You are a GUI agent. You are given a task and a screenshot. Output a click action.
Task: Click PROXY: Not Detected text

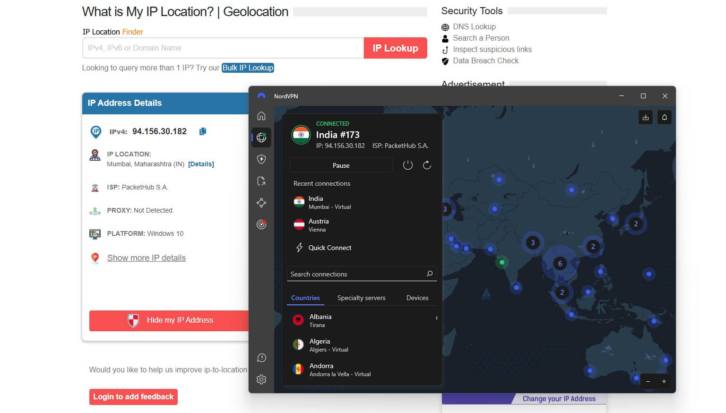coord(140,210)
